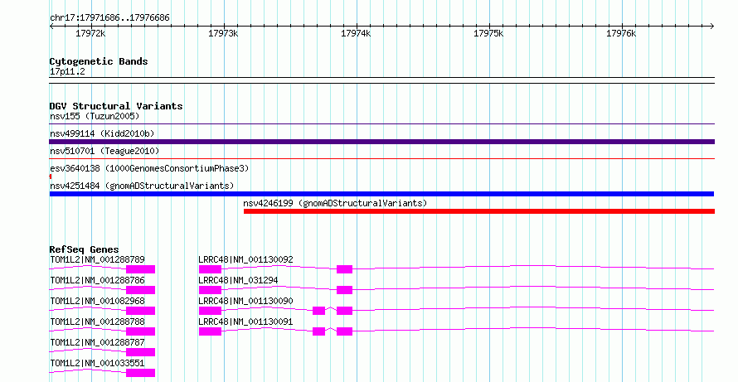Click the nsv499114 (Kidd2010b) variant label
The height and width of the screenshot is (382, 738).
coord(102,133)
